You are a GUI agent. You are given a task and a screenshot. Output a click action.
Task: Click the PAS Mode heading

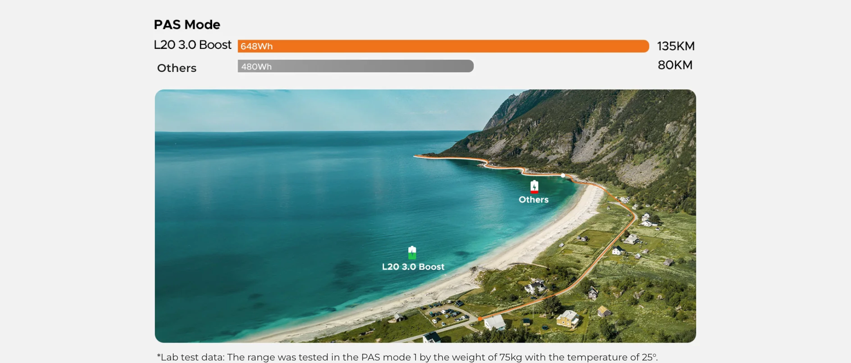point(187,25)
